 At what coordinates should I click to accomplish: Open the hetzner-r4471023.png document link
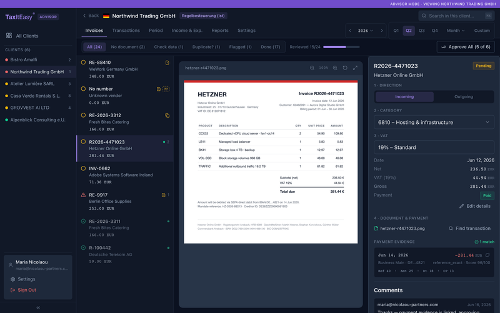pyautogui.click(x=402, y=228)
